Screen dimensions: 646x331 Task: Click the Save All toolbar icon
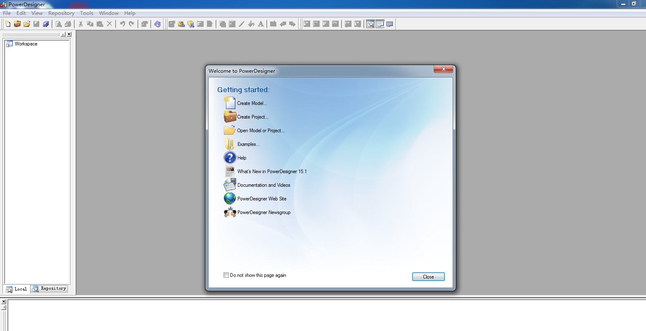pyautogui.click(x=46, y=24)
